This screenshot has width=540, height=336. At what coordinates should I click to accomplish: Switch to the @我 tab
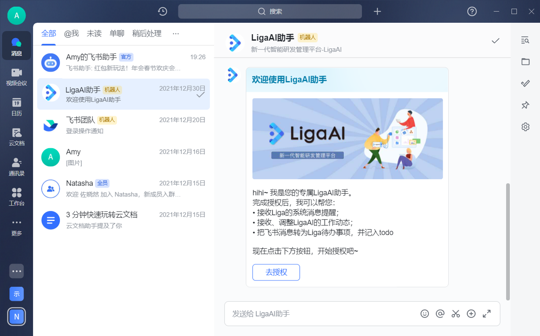click(x=72, y=33)
